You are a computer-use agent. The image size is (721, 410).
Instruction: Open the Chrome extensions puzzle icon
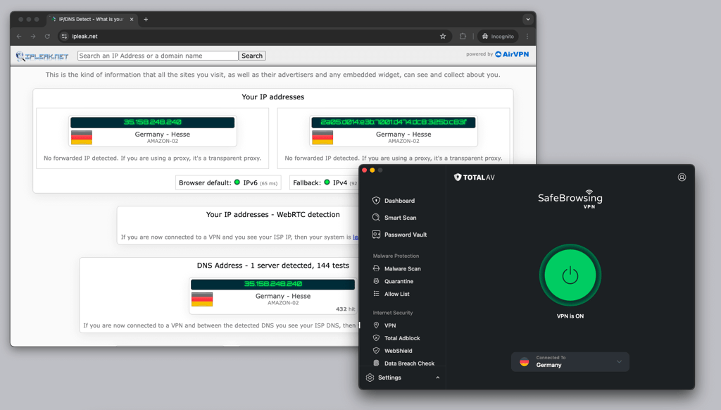[x=463, y=37]
